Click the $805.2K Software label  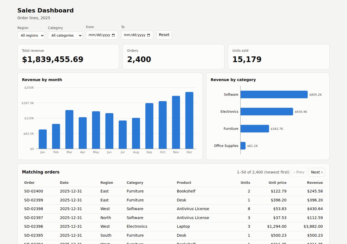point(316,95)
